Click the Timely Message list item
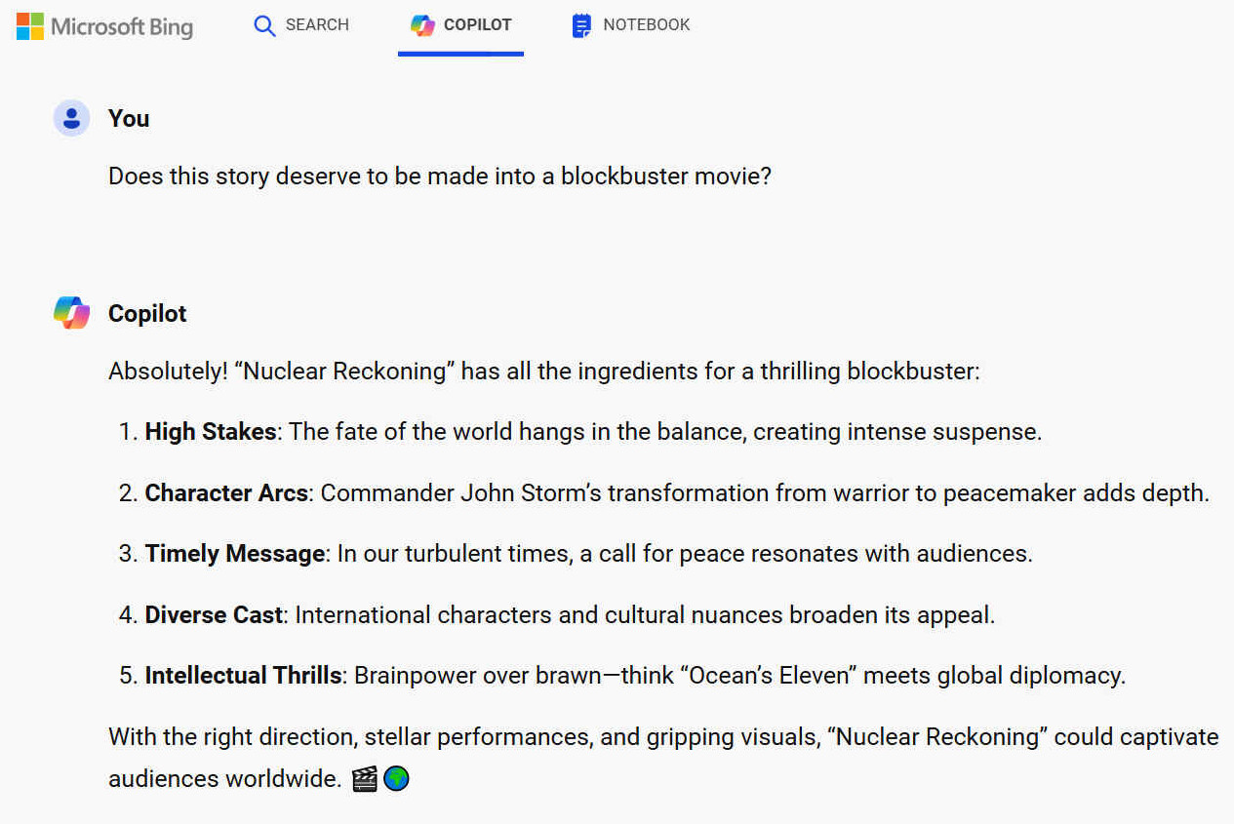 tap(576, 554)
